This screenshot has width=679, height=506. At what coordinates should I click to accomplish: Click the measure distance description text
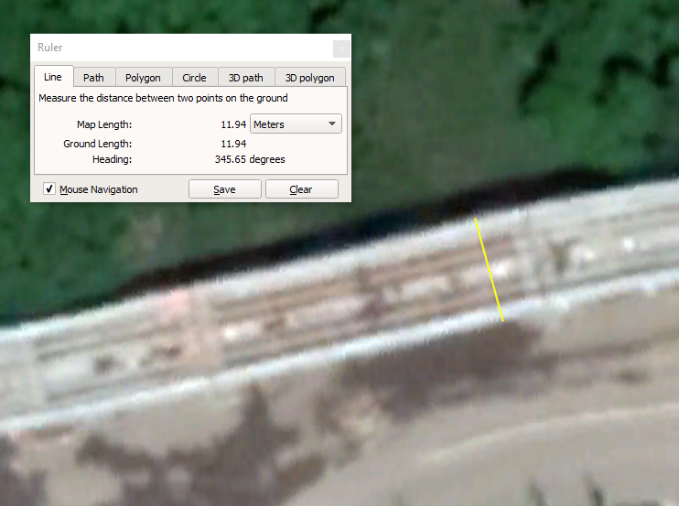tap(163, 98)
